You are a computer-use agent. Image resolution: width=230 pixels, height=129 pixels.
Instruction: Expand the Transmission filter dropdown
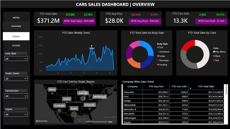click(x=16, y=96)
